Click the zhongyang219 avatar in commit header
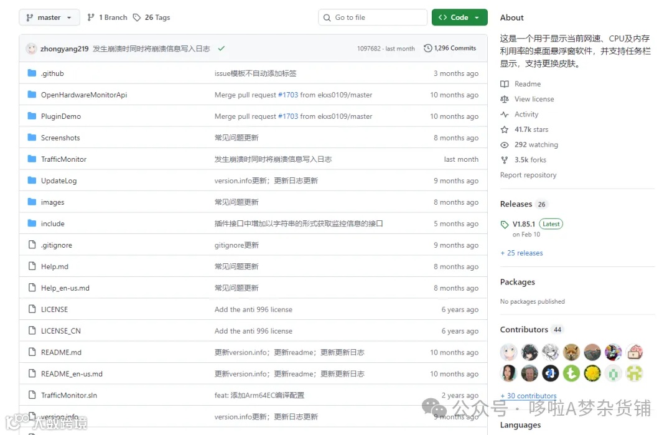Image resolution: width=672 pixels, height=435 pixels. (31, 49)
